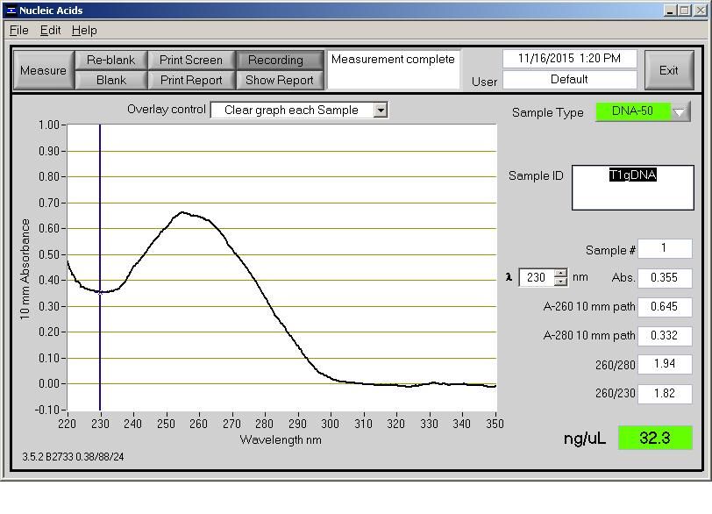Image resolution: width=712 pixels, height=514 pixels.
Task: Click the A-260 value 0.645
Action: (665, 307)
